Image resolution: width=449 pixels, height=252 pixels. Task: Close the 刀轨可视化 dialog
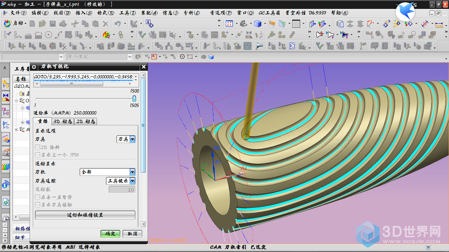click(144, 67)
